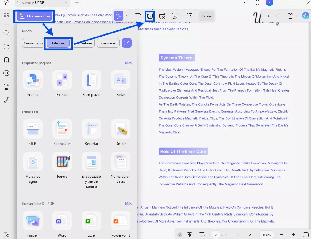This screenshot has width=311, height=239.
Task: Open the sliders settings icon in toolbar
Action: coord(189,16)
